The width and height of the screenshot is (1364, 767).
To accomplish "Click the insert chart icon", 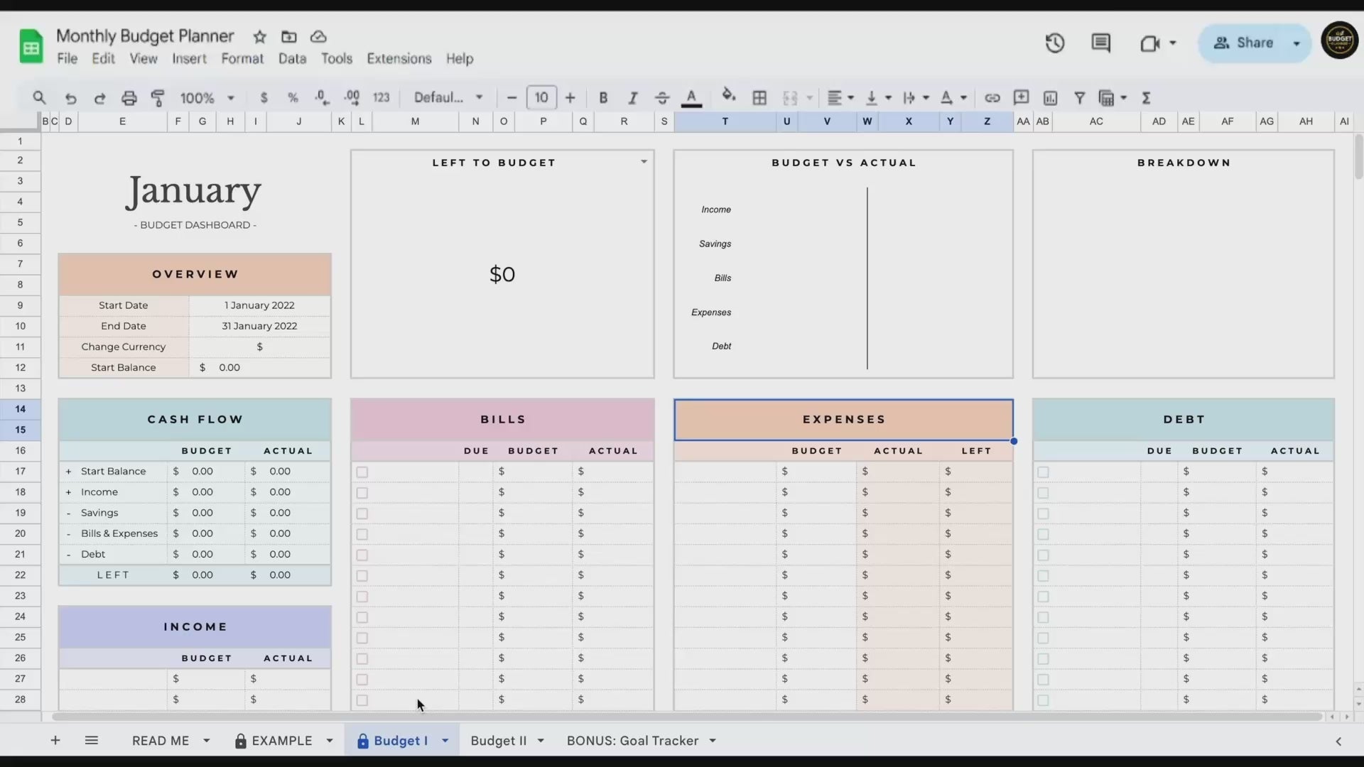I will (1050, 97).
